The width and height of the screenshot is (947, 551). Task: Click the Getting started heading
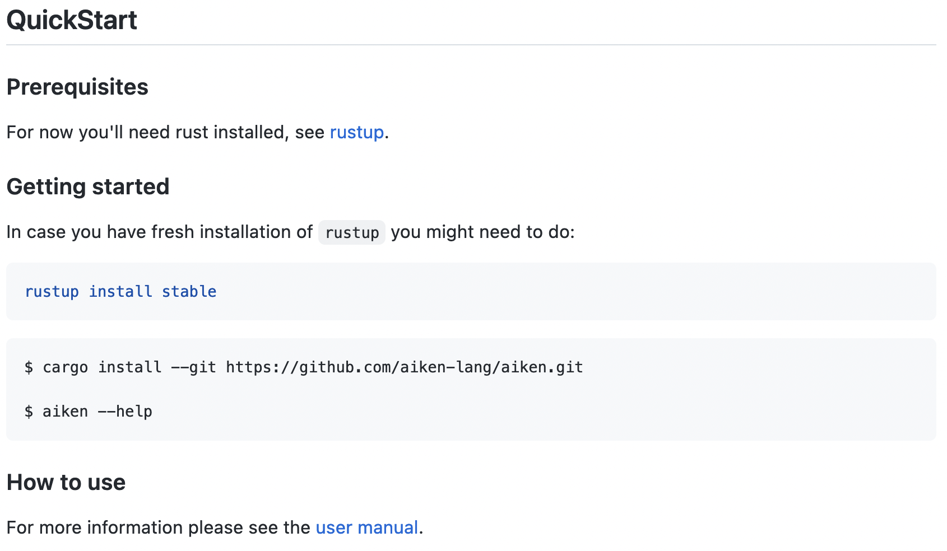88,186
